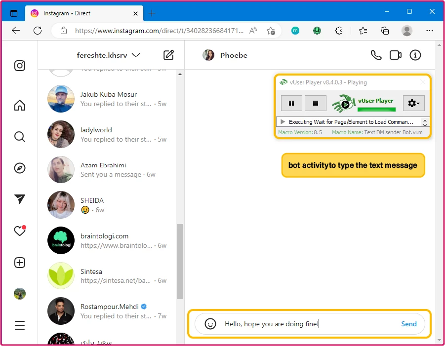
Task: Start video call with Phoebe
Action: click(395, 55)
